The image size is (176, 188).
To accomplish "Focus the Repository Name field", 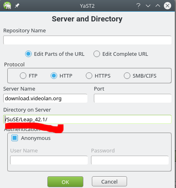I will tap(87, 40).
